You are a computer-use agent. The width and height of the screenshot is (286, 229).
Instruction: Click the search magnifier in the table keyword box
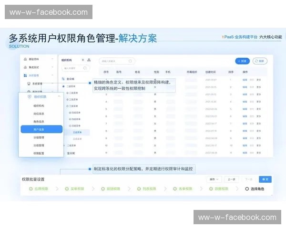click(130, 61)
